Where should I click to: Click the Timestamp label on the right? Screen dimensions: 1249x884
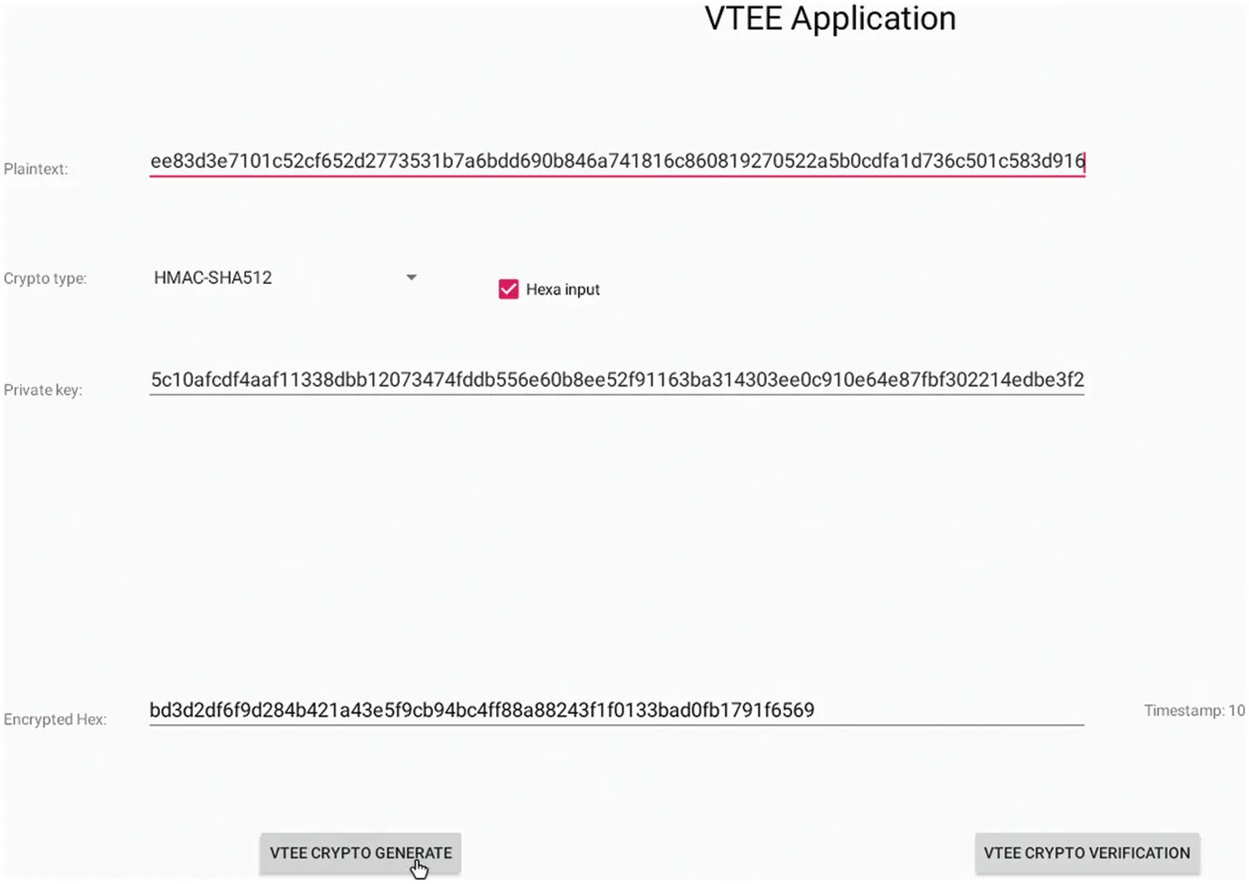tap(1194, 710)
